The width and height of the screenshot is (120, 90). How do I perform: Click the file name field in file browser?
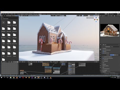click(10, 19)
